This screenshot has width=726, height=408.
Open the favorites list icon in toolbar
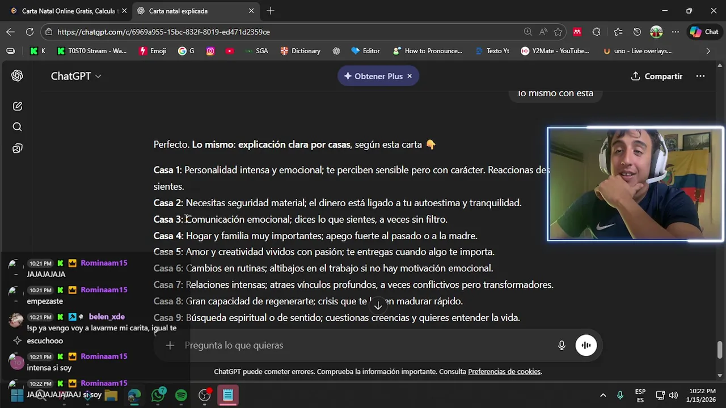(618, 32)
